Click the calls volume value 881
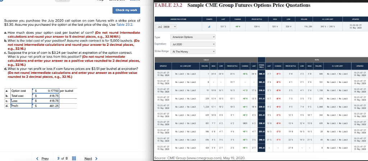The image size is (368, 161). 208,123
